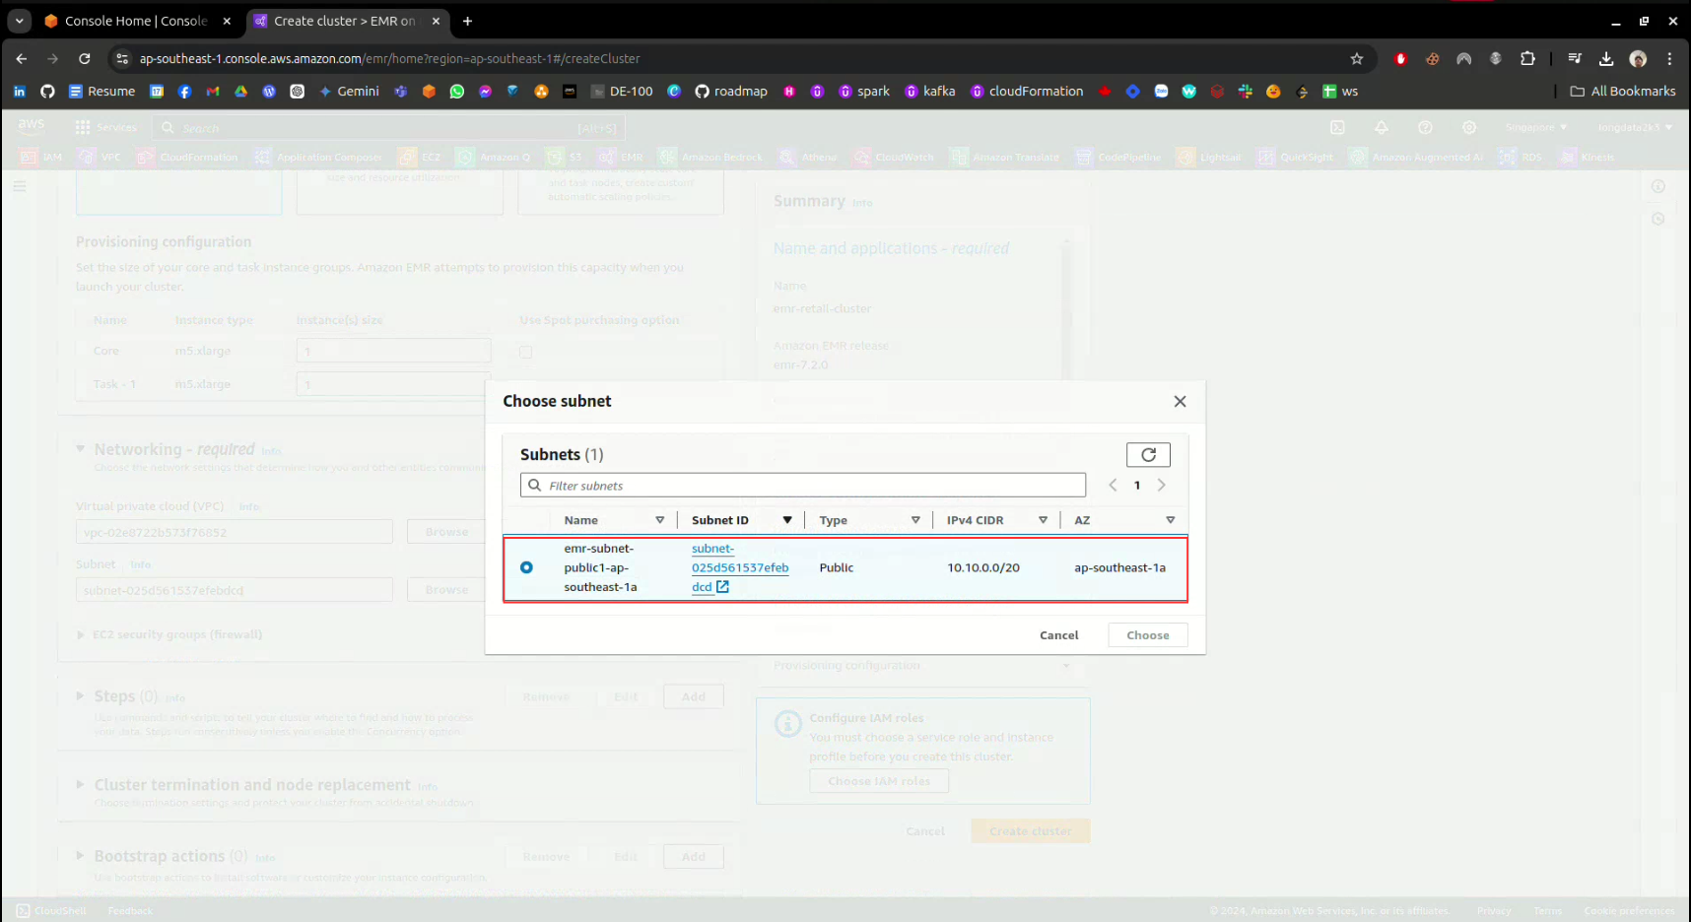Switch to Console Home tab

pos(135,21)
